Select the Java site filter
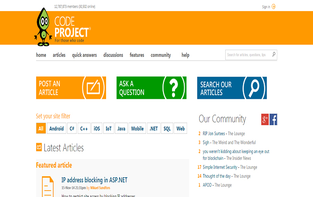This screenshot has width=313, height=197. pyautogui.click(x=122, y=128)
